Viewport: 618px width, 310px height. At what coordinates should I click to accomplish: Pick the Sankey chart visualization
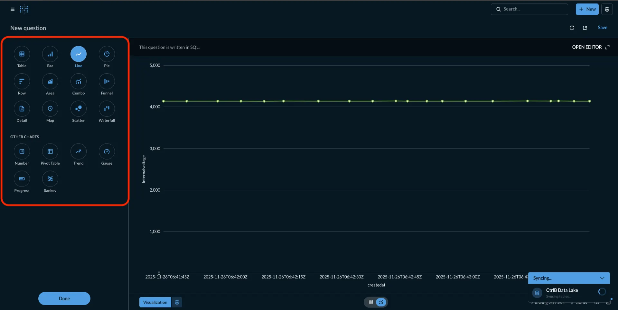50,181
